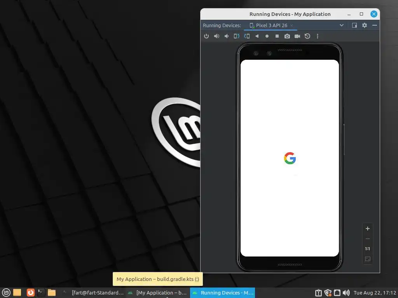The image size is (398, 298).
Task: Toggle the tool window view mode icon
Action: click(354, 25)
